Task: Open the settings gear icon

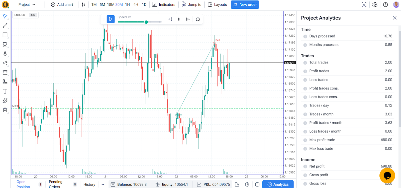Action: tap(375, 4)
